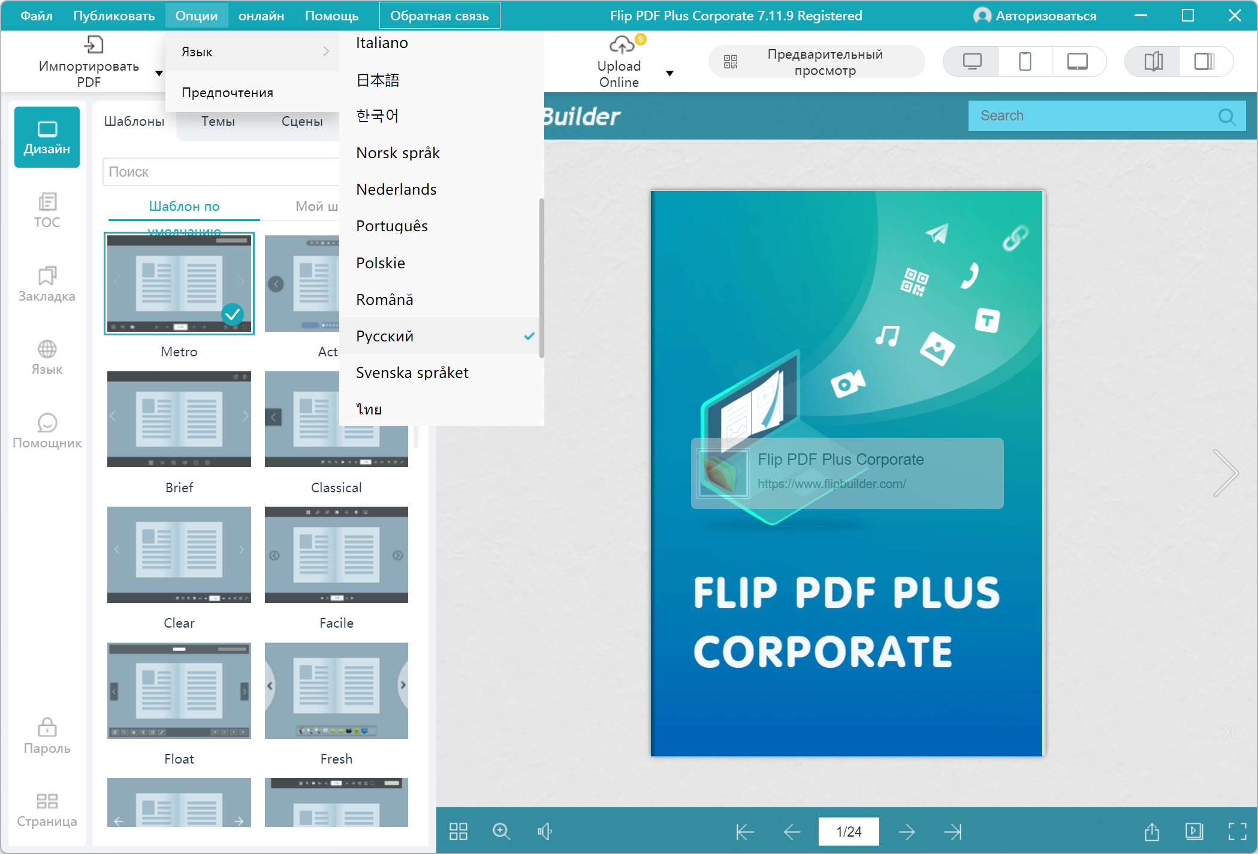Click Предварительный просмотр button
The height and width of the screenshot is (854, 1258).
(x=816, y=62)
